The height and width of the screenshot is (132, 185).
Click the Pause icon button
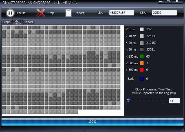tap(10, 13)
